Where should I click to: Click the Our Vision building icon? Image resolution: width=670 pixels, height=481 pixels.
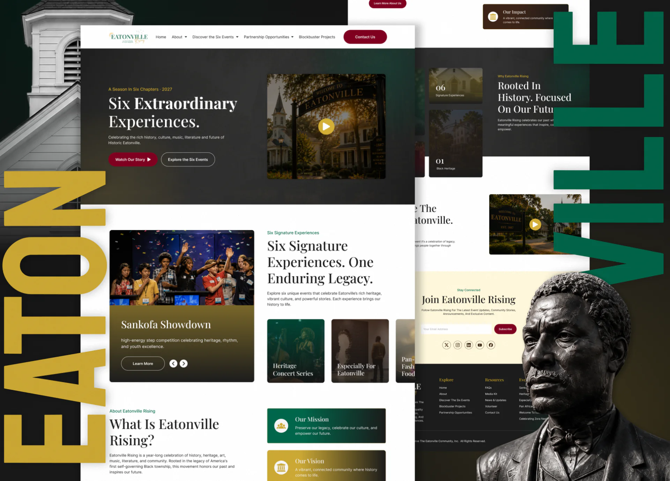pos(281,467)
